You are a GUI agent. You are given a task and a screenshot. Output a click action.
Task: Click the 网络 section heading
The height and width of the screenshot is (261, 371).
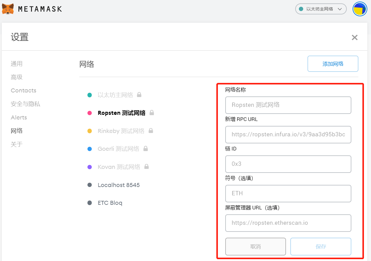coord(87,64)
